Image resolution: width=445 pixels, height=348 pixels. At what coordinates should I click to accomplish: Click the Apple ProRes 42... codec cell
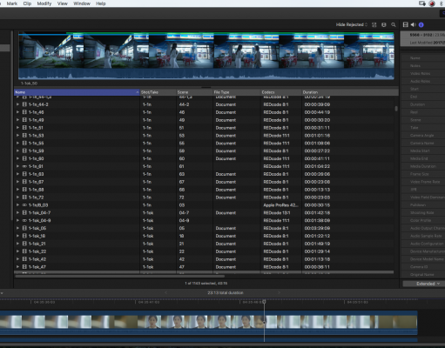coord(280,205)
